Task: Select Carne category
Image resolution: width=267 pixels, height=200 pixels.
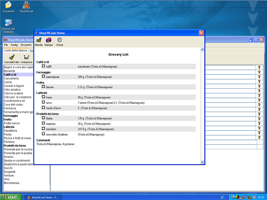Action: [x=8, y=82]
